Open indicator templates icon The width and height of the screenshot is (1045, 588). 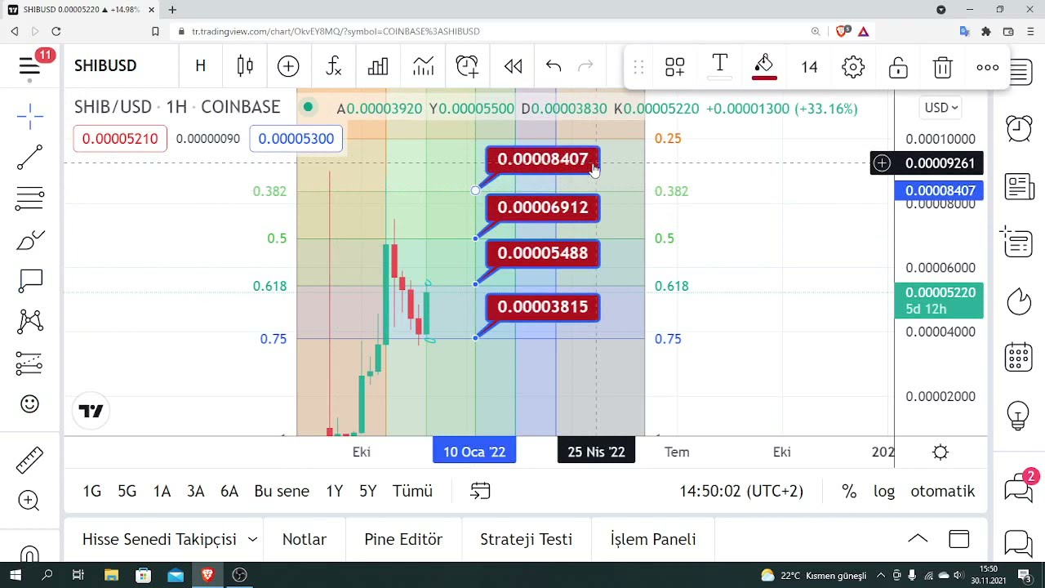[x=423, y=66]
